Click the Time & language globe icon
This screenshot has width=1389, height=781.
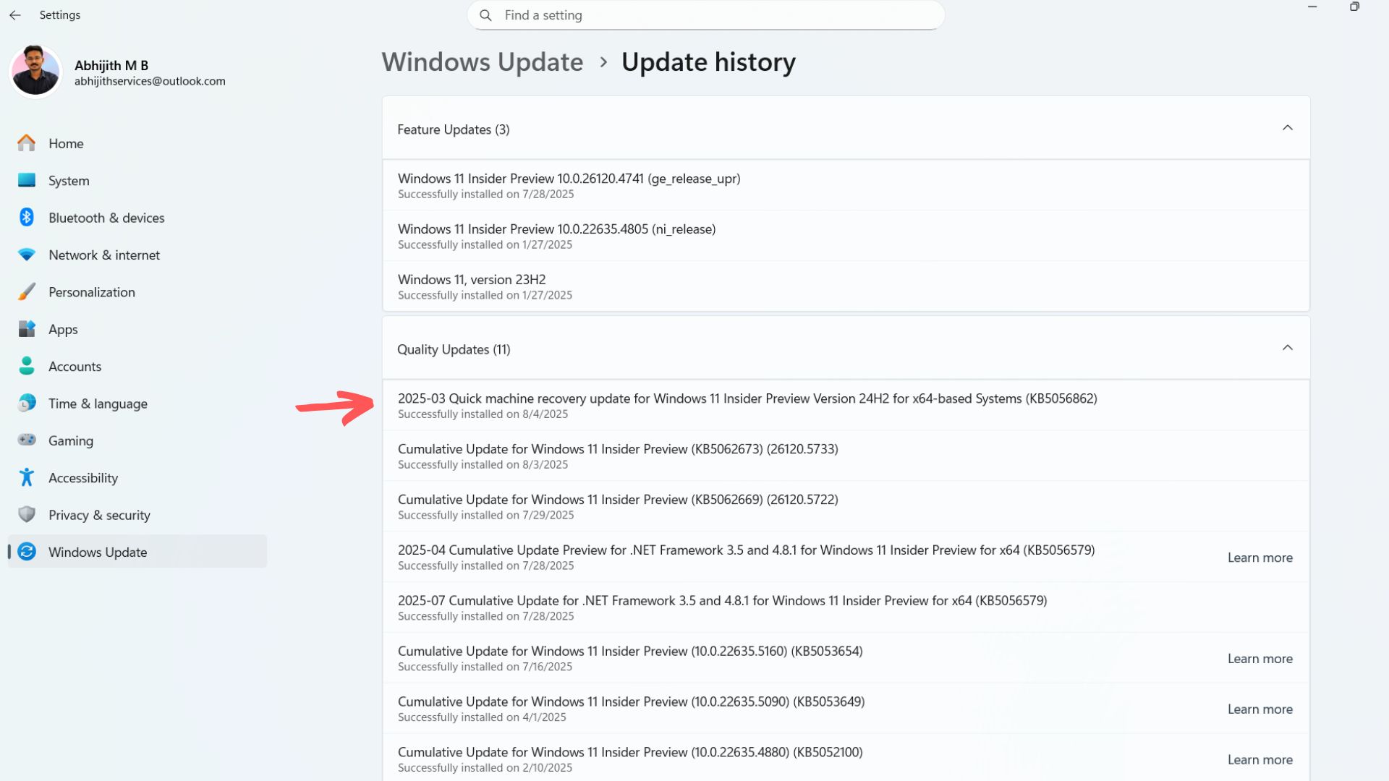click(x=27, y=404)
